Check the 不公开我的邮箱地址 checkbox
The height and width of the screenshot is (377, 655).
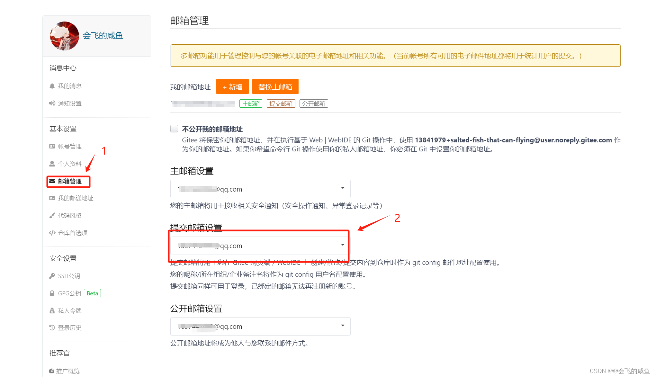pyautogui.click(x=174, y=129)
